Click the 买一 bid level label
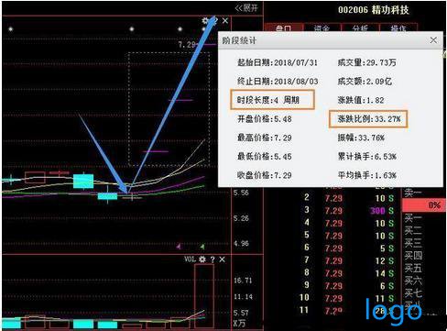This screenshot has width=447, height=331. point(413,218)
